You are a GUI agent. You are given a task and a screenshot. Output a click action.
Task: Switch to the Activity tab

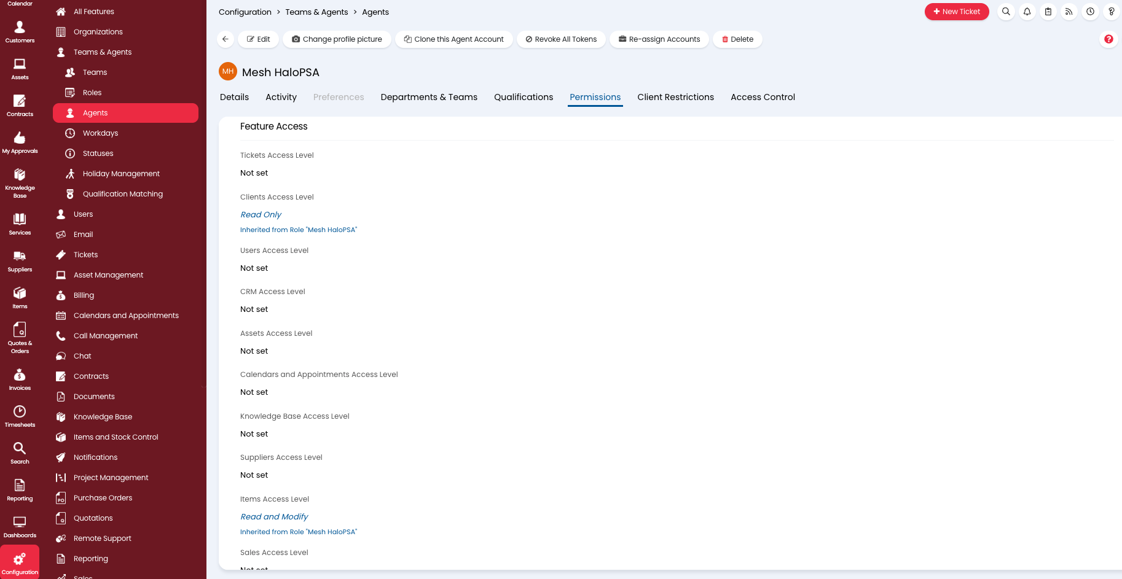281,97
